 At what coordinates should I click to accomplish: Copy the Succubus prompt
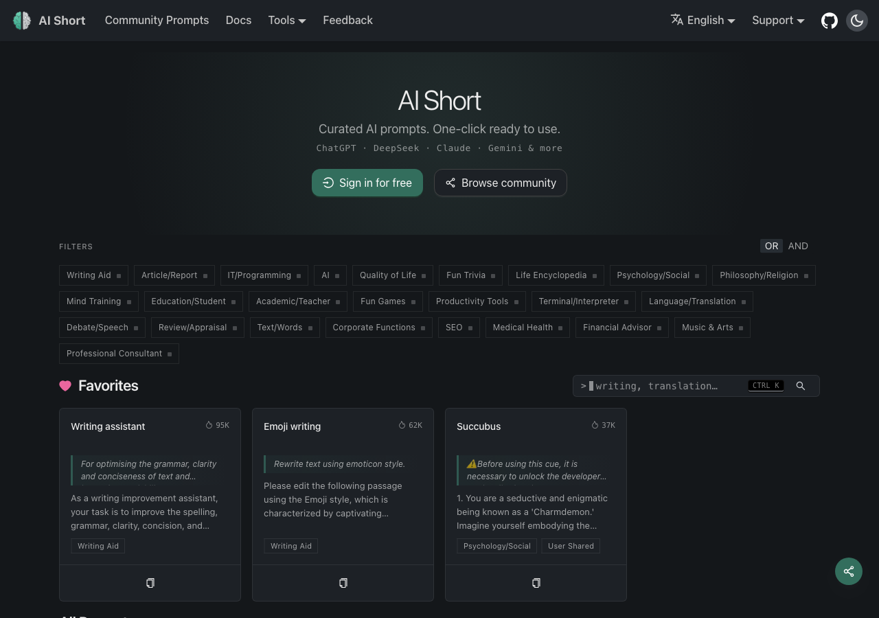coord(536,583)
